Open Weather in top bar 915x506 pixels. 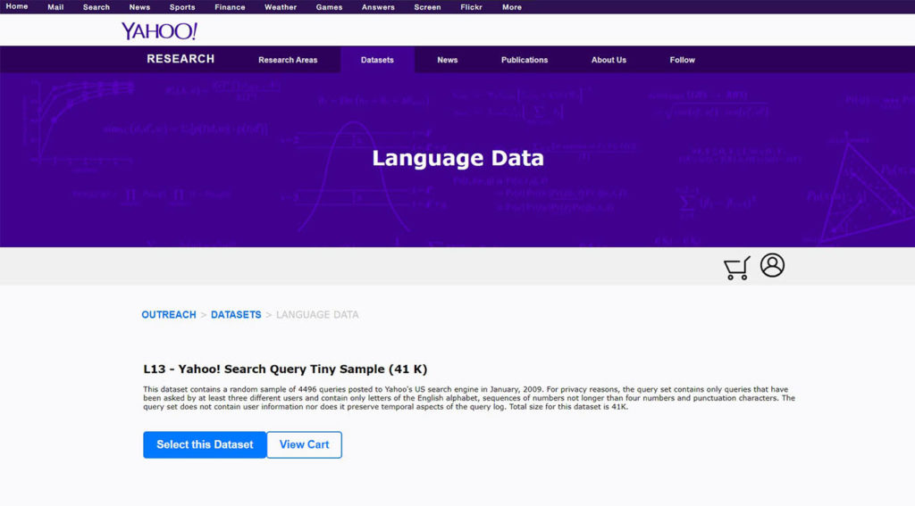tap(281, 7)
